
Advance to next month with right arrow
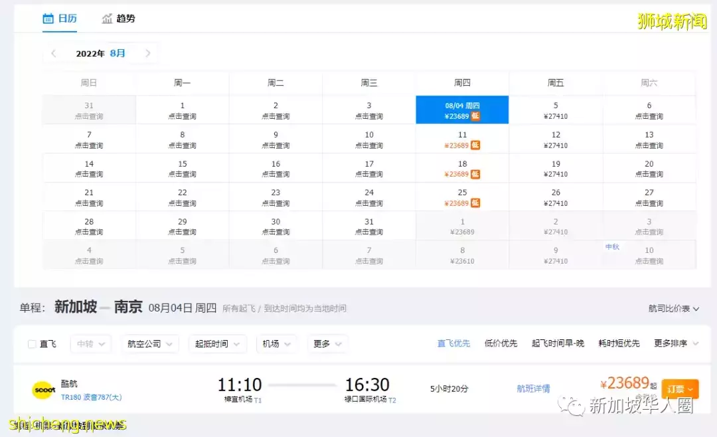point(148,53)
